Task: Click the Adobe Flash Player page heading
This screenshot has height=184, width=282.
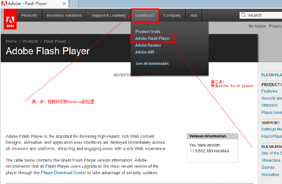Action: (x=48, y=51)
